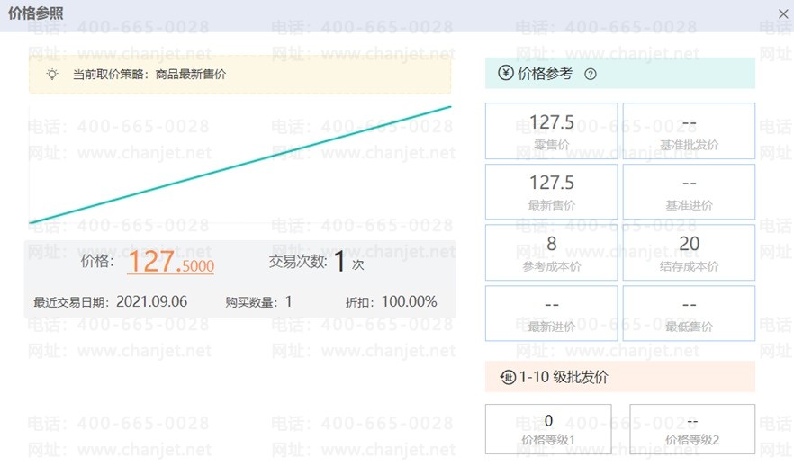Click the 批 icon beside 1-10 级批发价

(x=508, y=377)
